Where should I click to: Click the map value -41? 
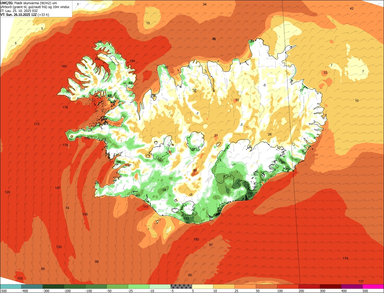click(x=160, y=161)
